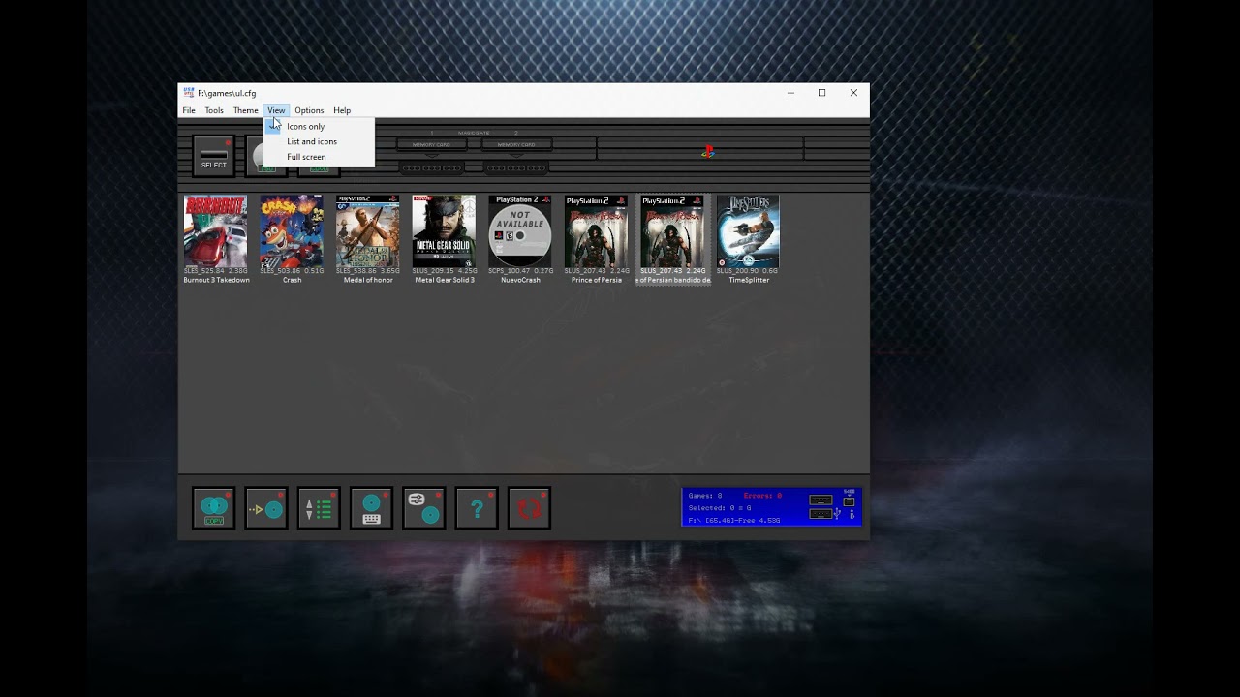Switch to 'Full screen' view

(x=319, y=157)
